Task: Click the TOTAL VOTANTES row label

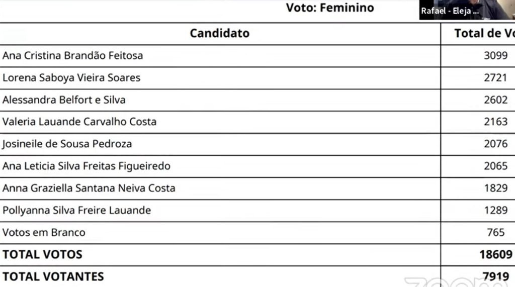Action: (x=53, y=276)
